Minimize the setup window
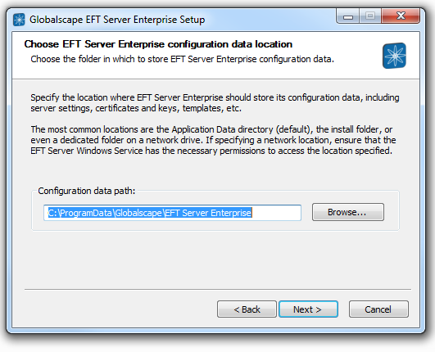The image size is (435, 352). click(348, 16)
